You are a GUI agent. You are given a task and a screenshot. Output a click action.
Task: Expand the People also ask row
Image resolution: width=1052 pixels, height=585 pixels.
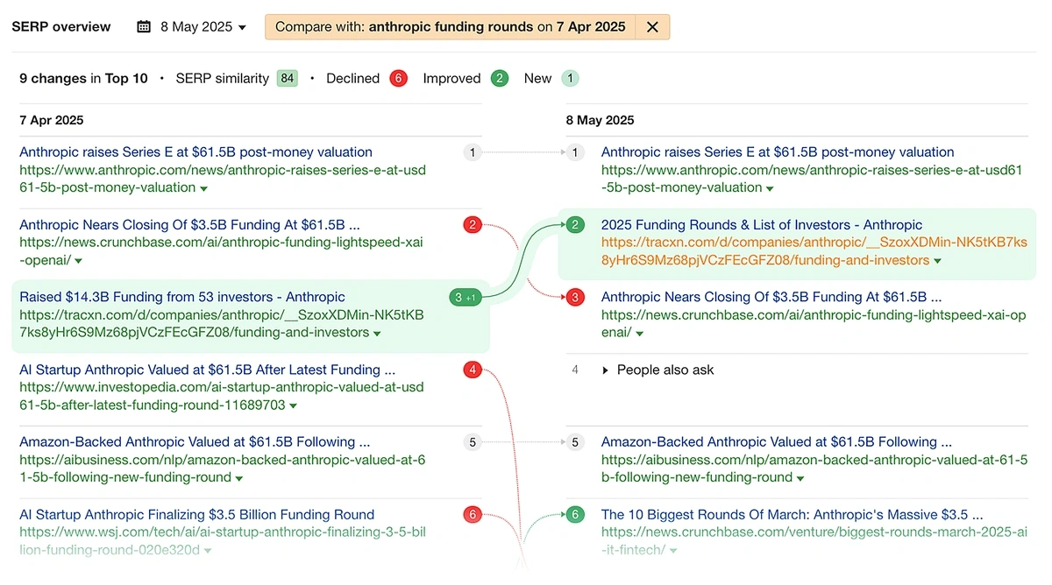tap(658, 370)
